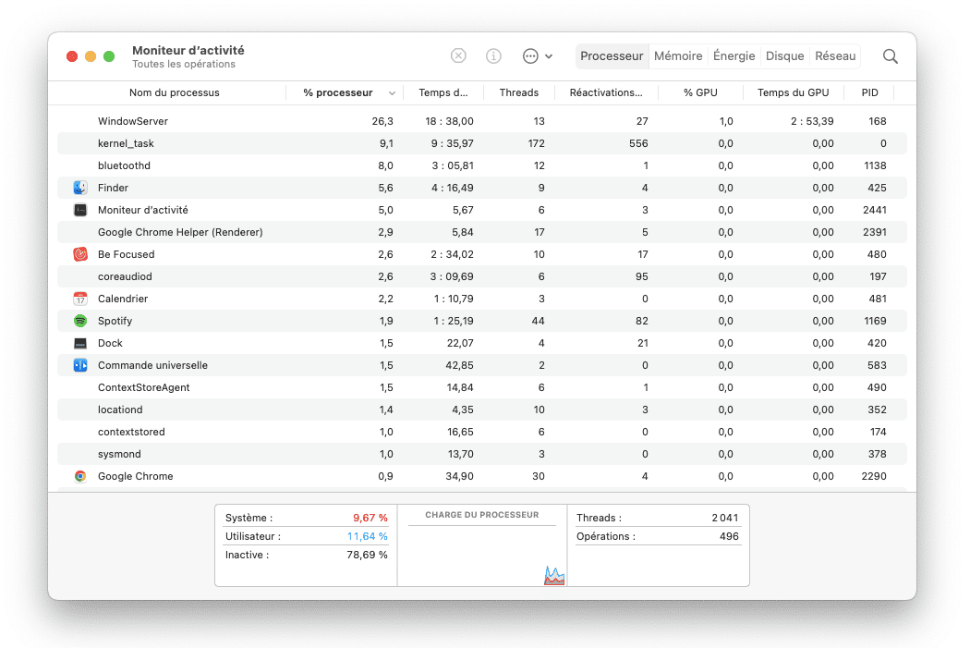
Task: Select the Réseau tab
Action: coord(835,55)
